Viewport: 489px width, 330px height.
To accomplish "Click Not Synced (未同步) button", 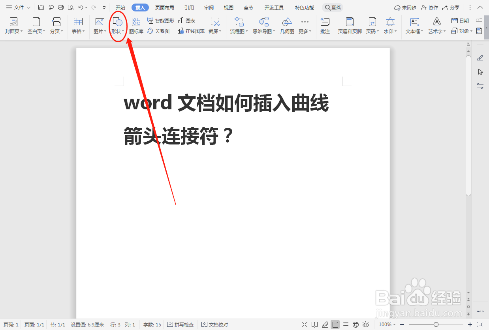I will (x=405, y=7).
